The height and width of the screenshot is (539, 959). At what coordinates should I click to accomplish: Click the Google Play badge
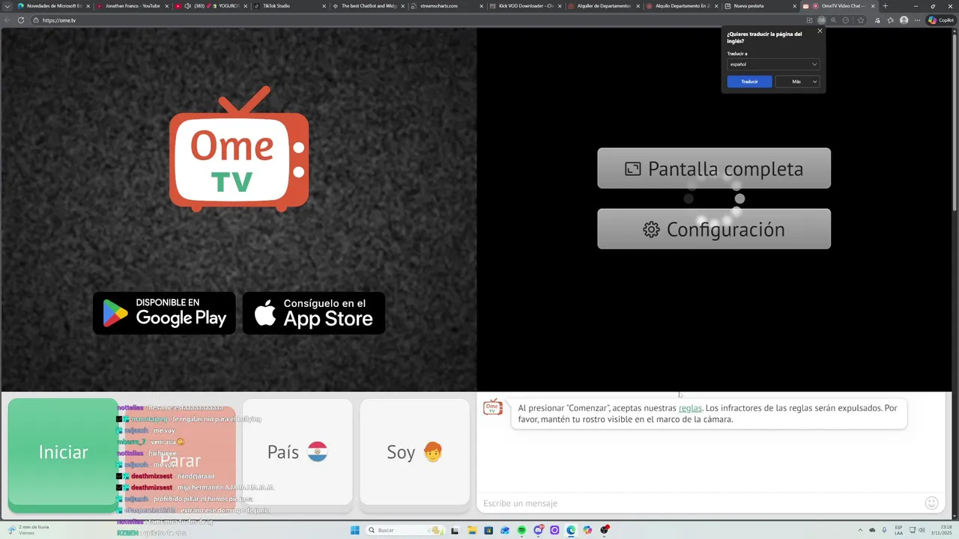(164, 313)
